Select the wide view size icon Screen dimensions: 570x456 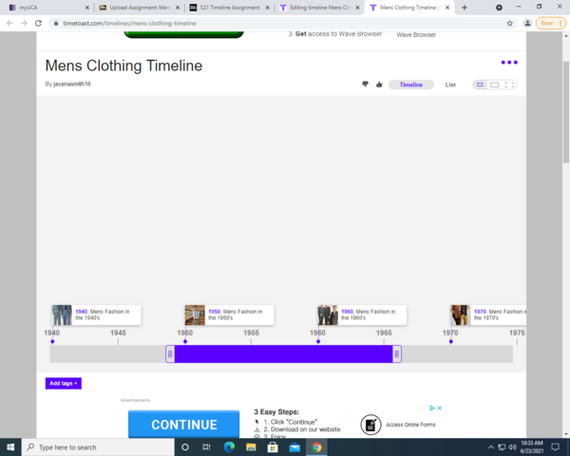coord(494,85)
